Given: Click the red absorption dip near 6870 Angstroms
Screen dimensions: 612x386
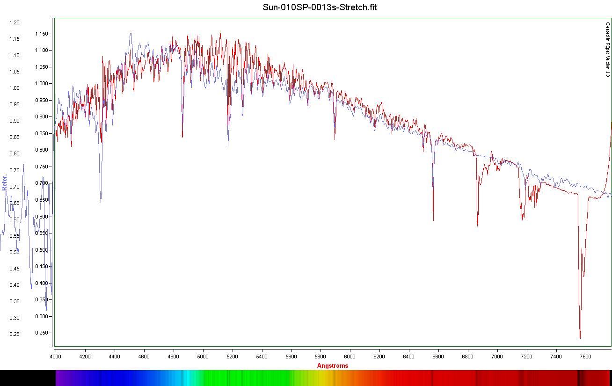Looking at the screenshot, I should [x=478, y=225].
